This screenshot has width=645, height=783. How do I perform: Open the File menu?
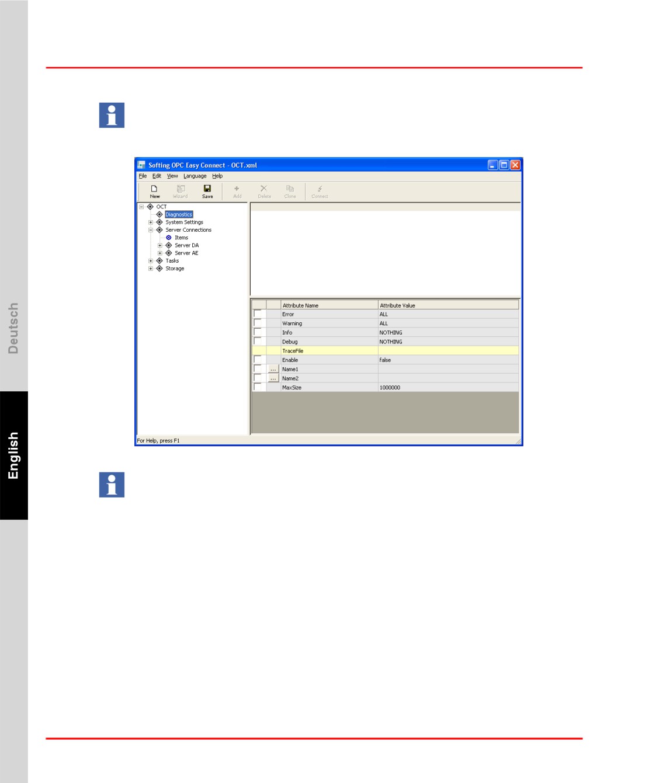coord(143,176)
